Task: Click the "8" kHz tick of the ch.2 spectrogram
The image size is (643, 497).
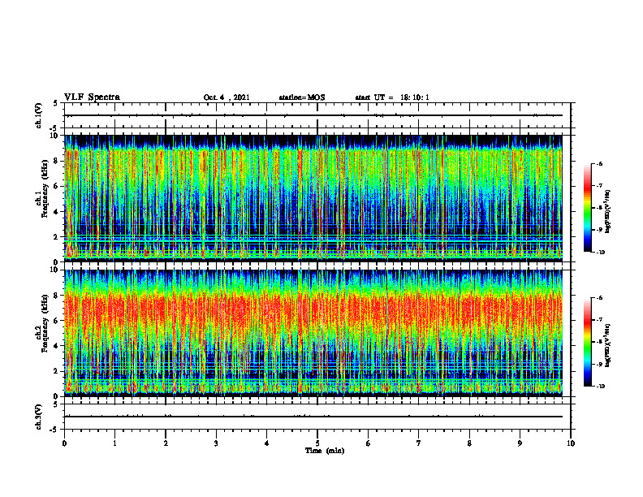Action: [x=57, y=296]
